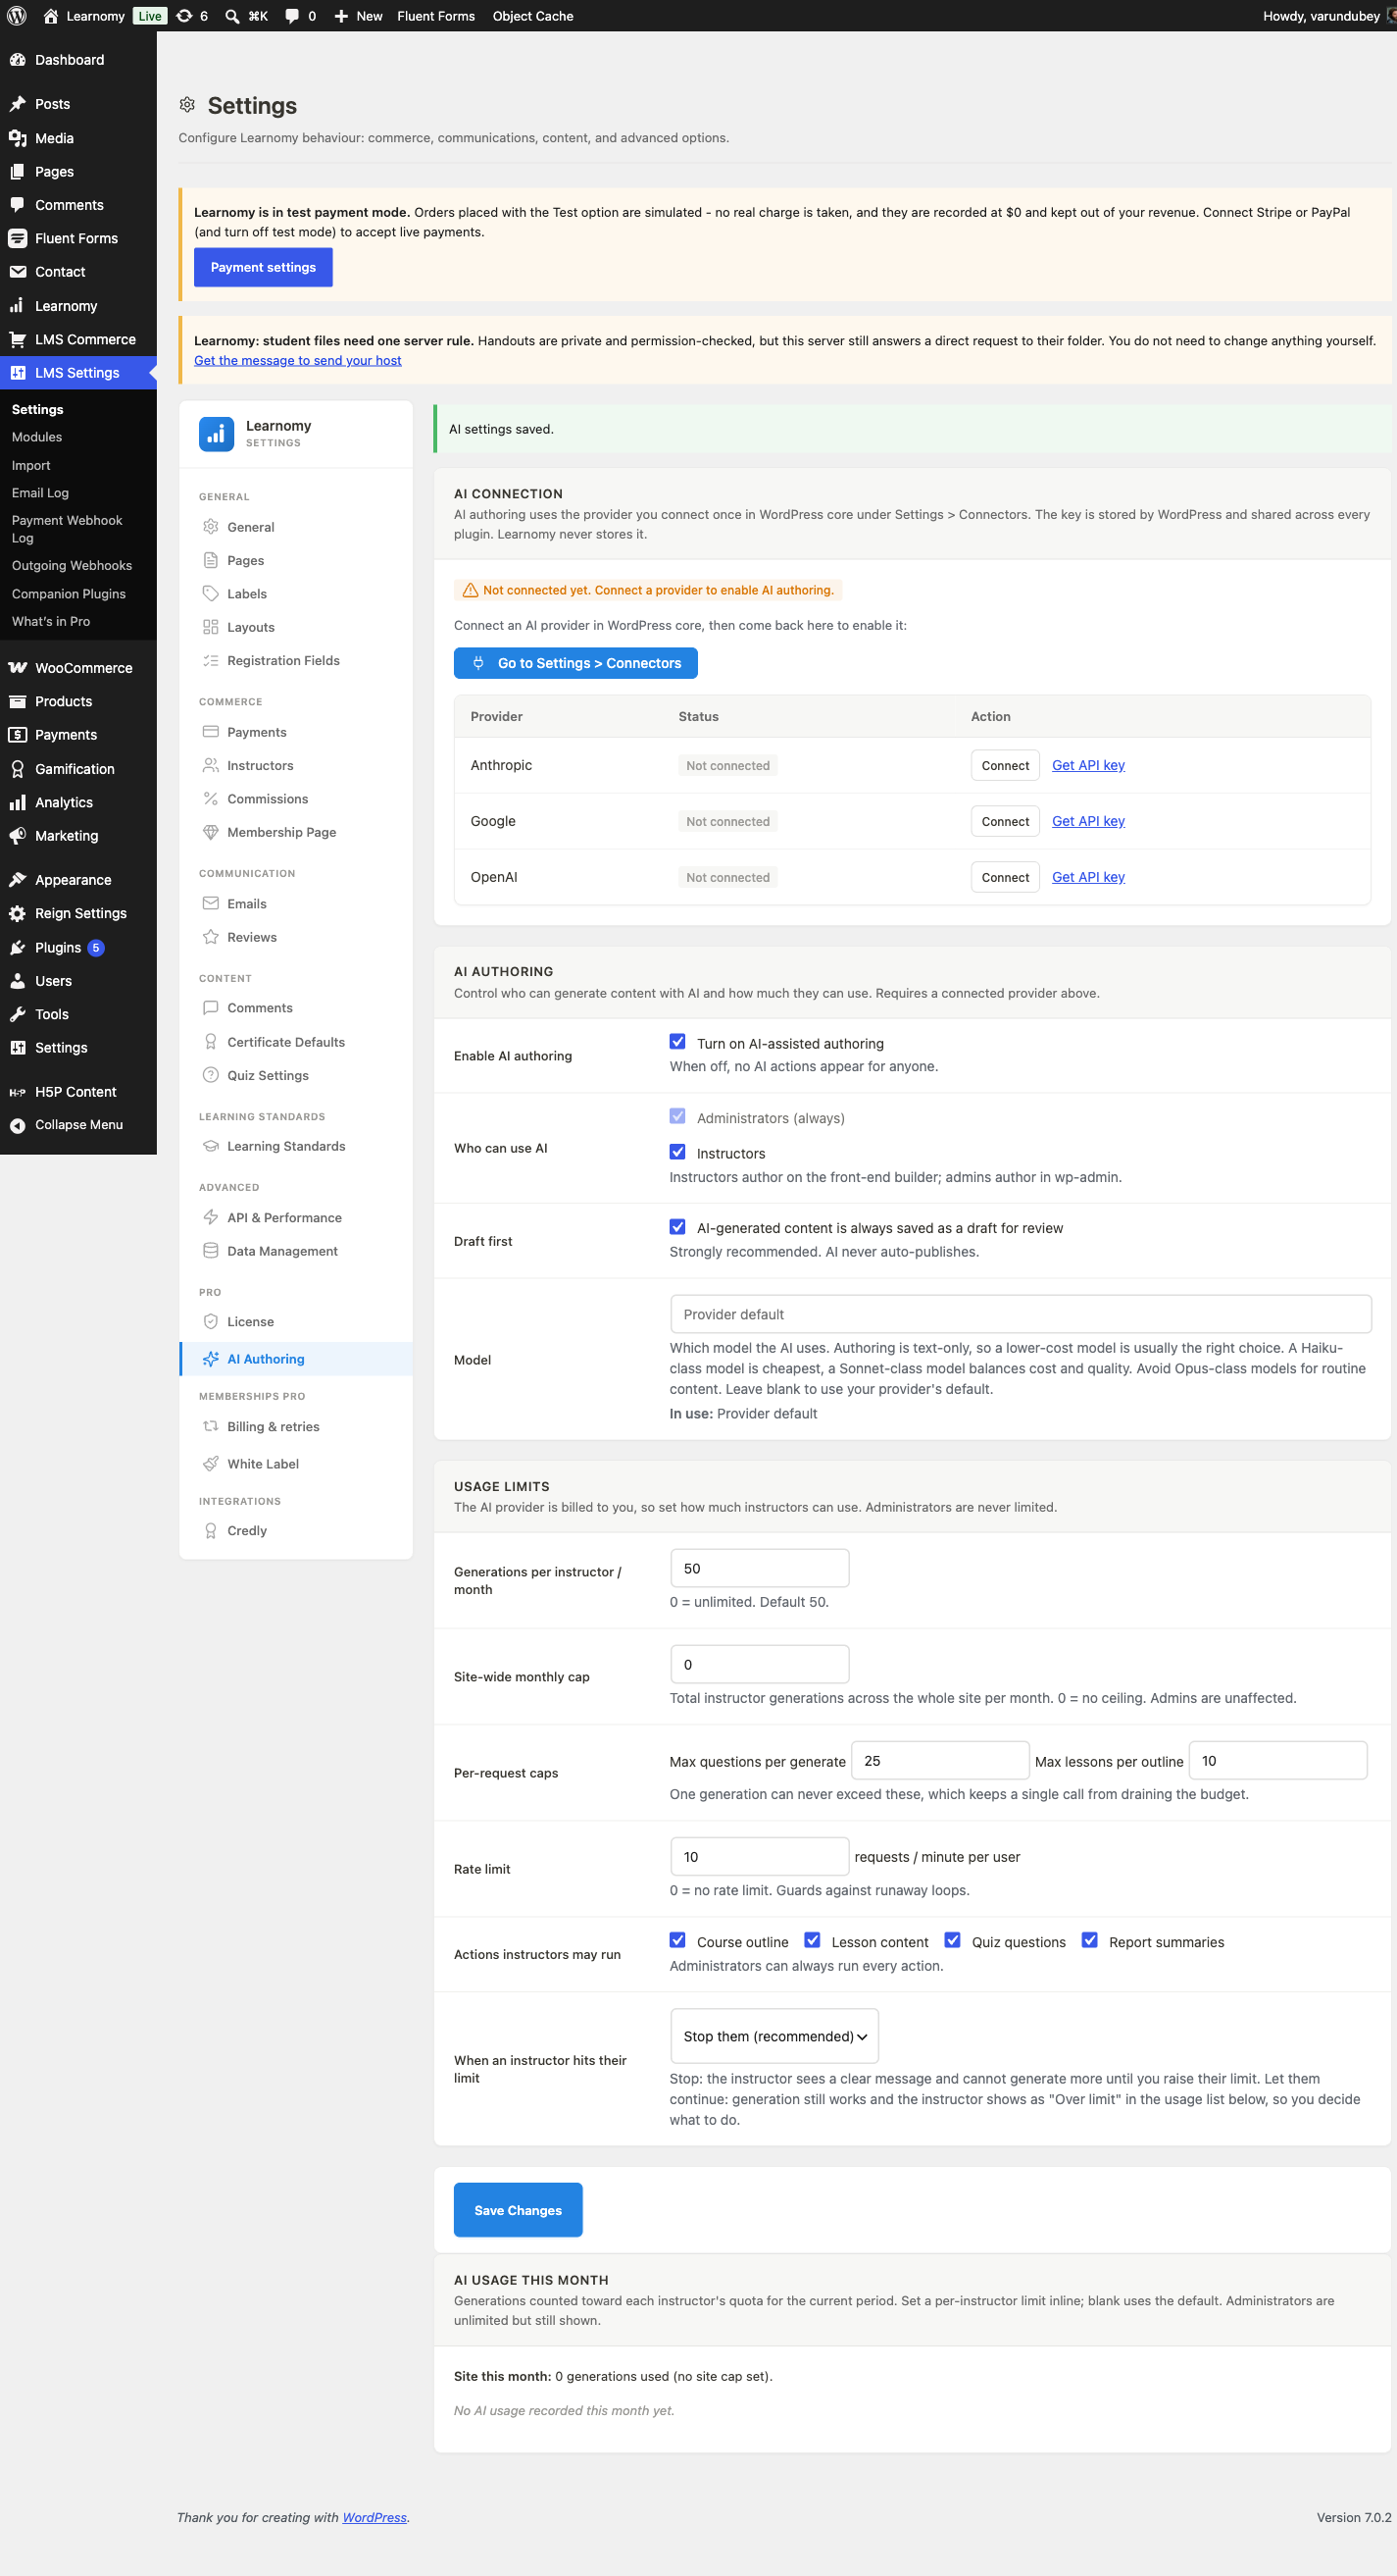Click the search magnifier icon in admin bar
The width and height of the screenshot is (1397, 2576).
point(231,16)
